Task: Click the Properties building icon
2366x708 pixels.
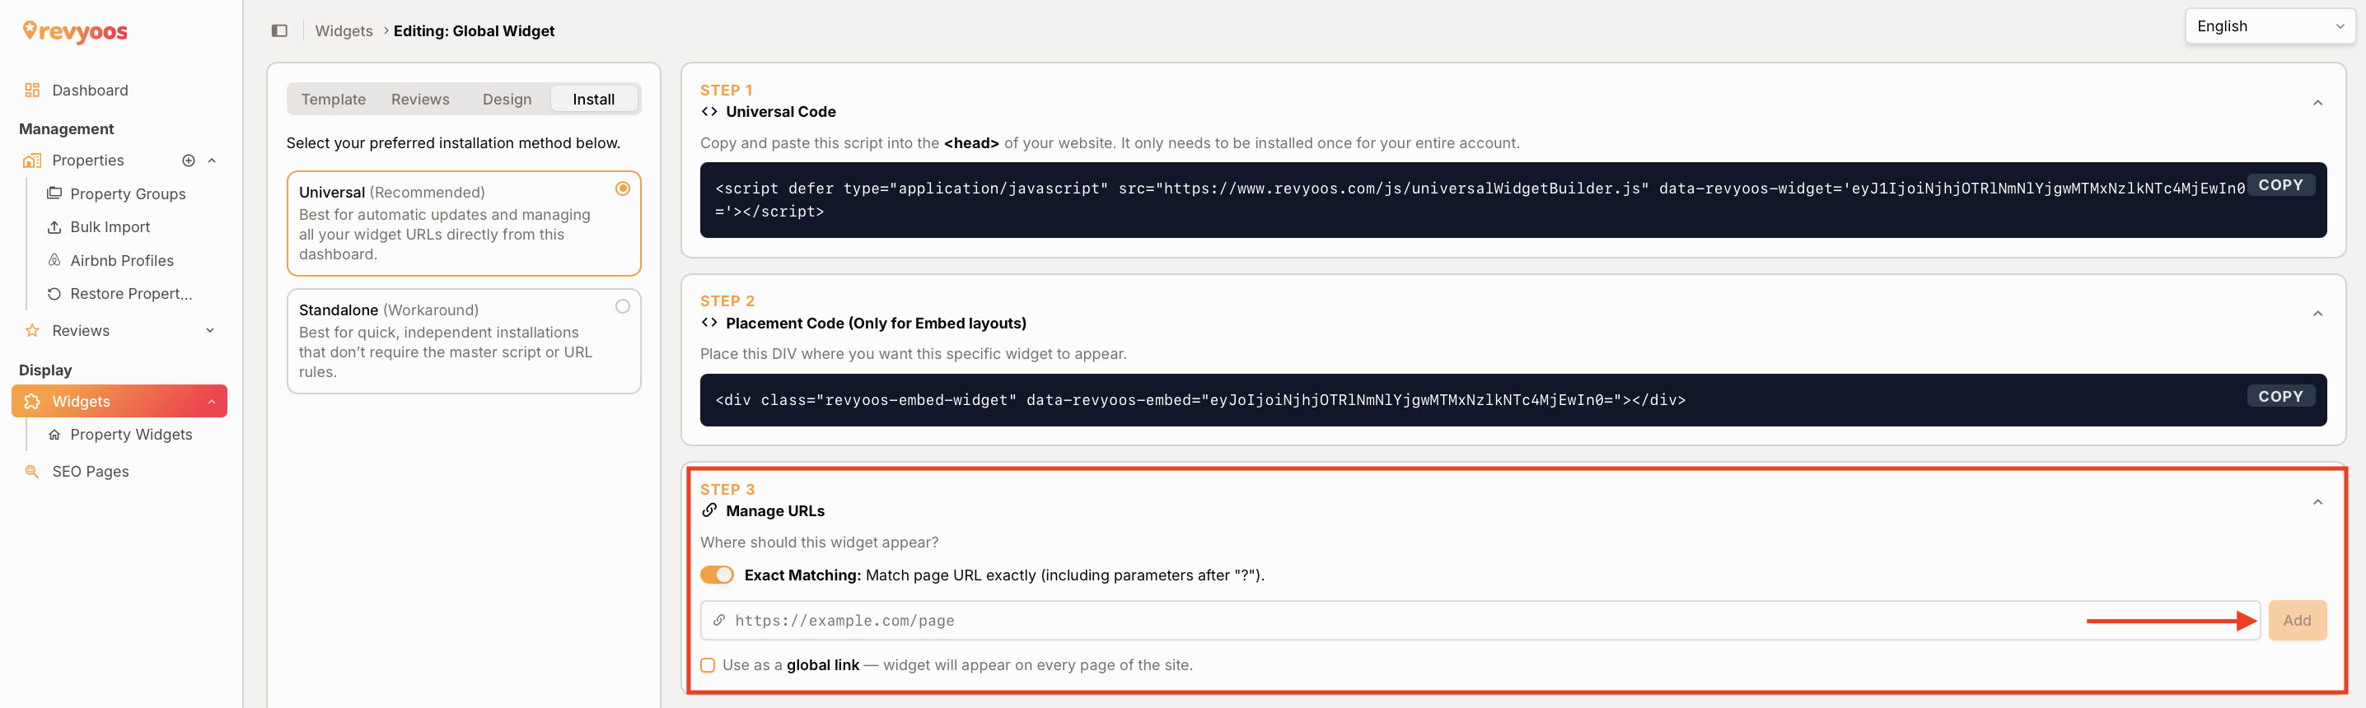Action: pyautogui.click(x=32, y=161)
